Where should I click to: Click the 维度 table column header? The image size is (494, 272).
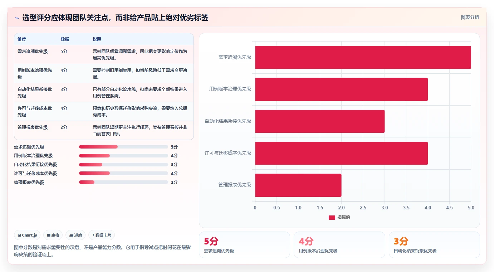tap(22, 39)
